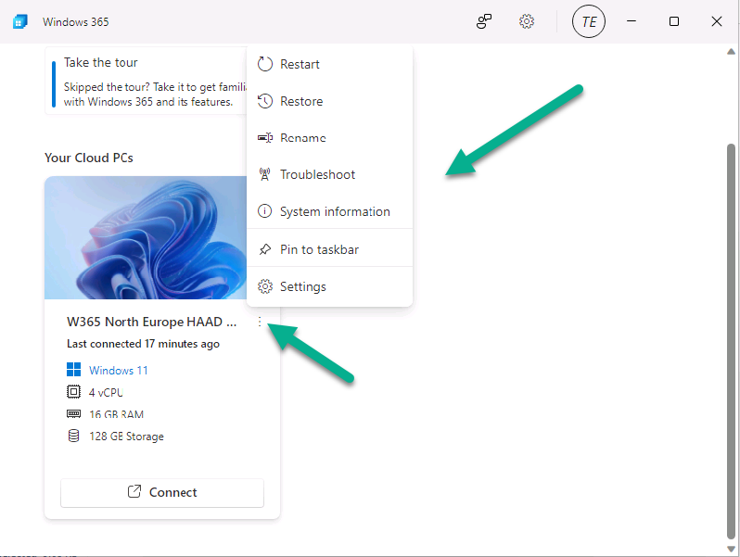Click the vertical scrollbar thumb

[x=731, y=340]
